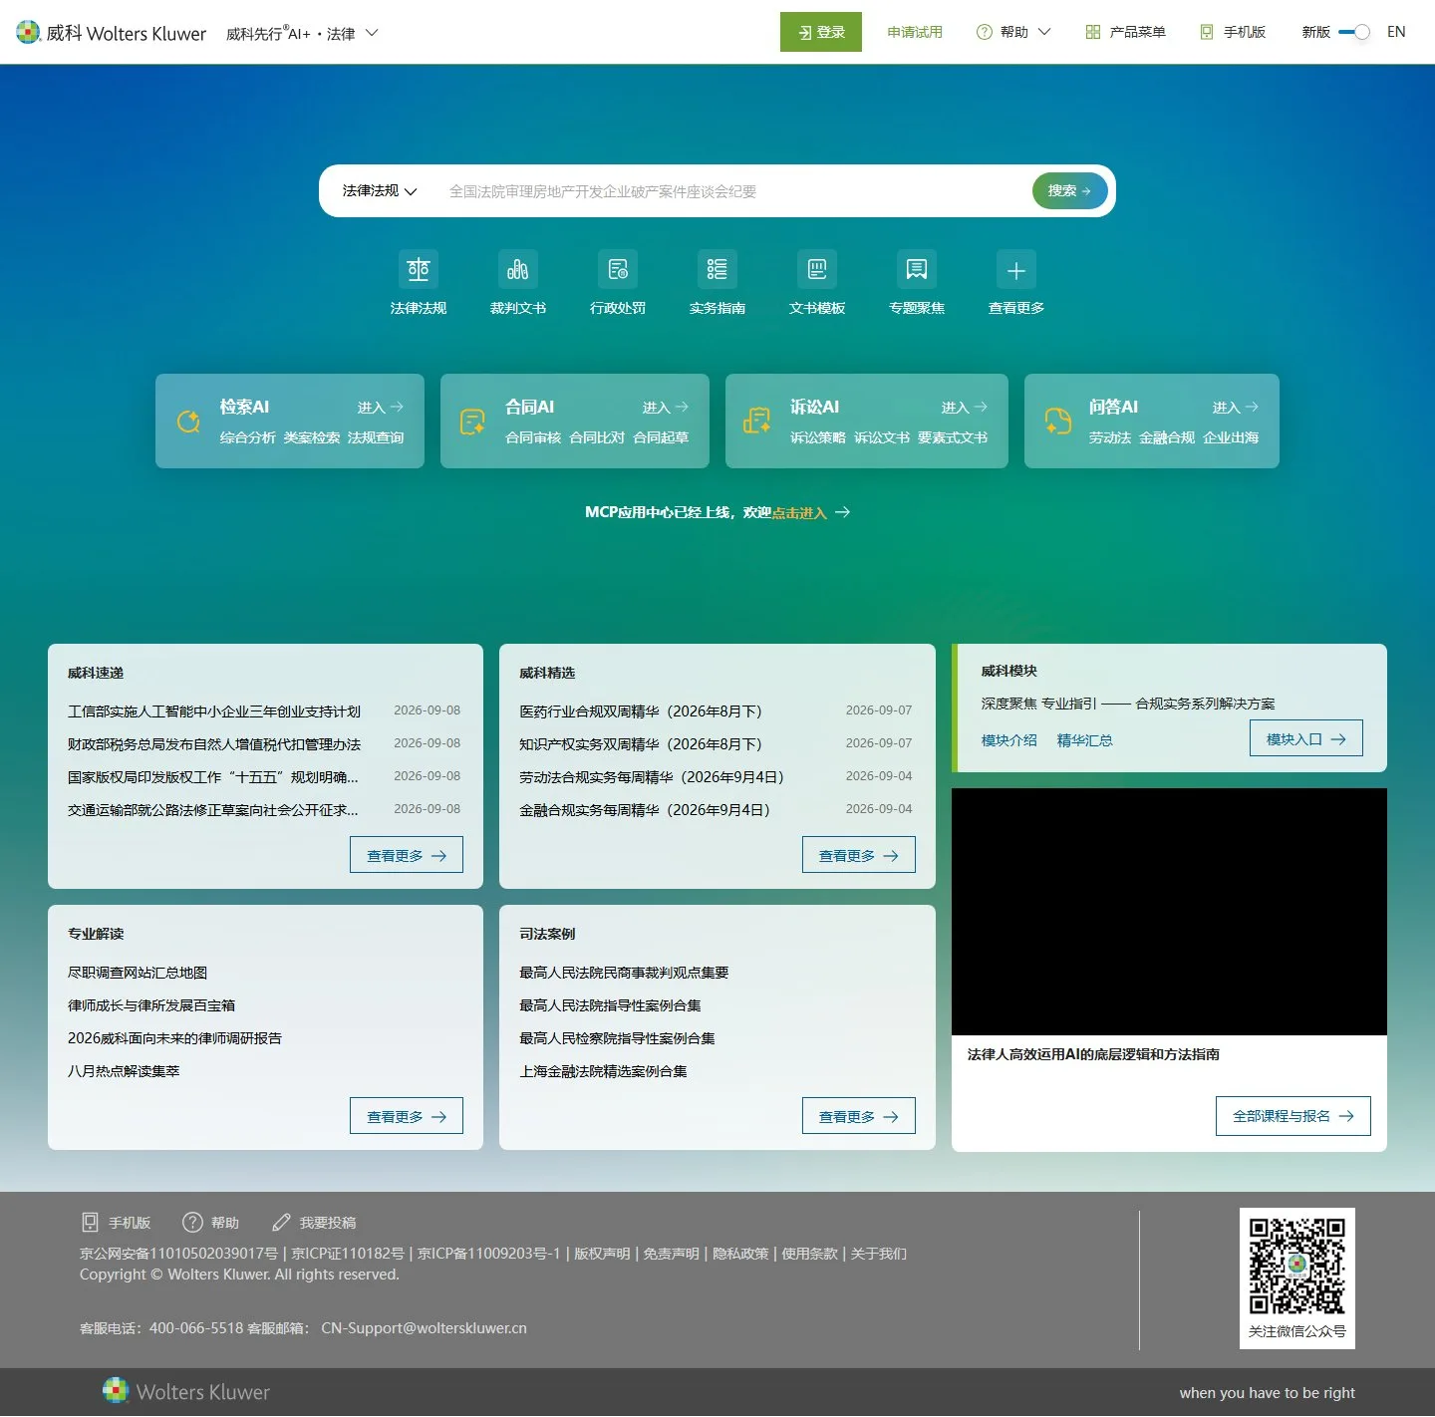This screenshot has height=1417, width=1435.
Task: Play the black video thumbnail
Action: [1169, 912]
